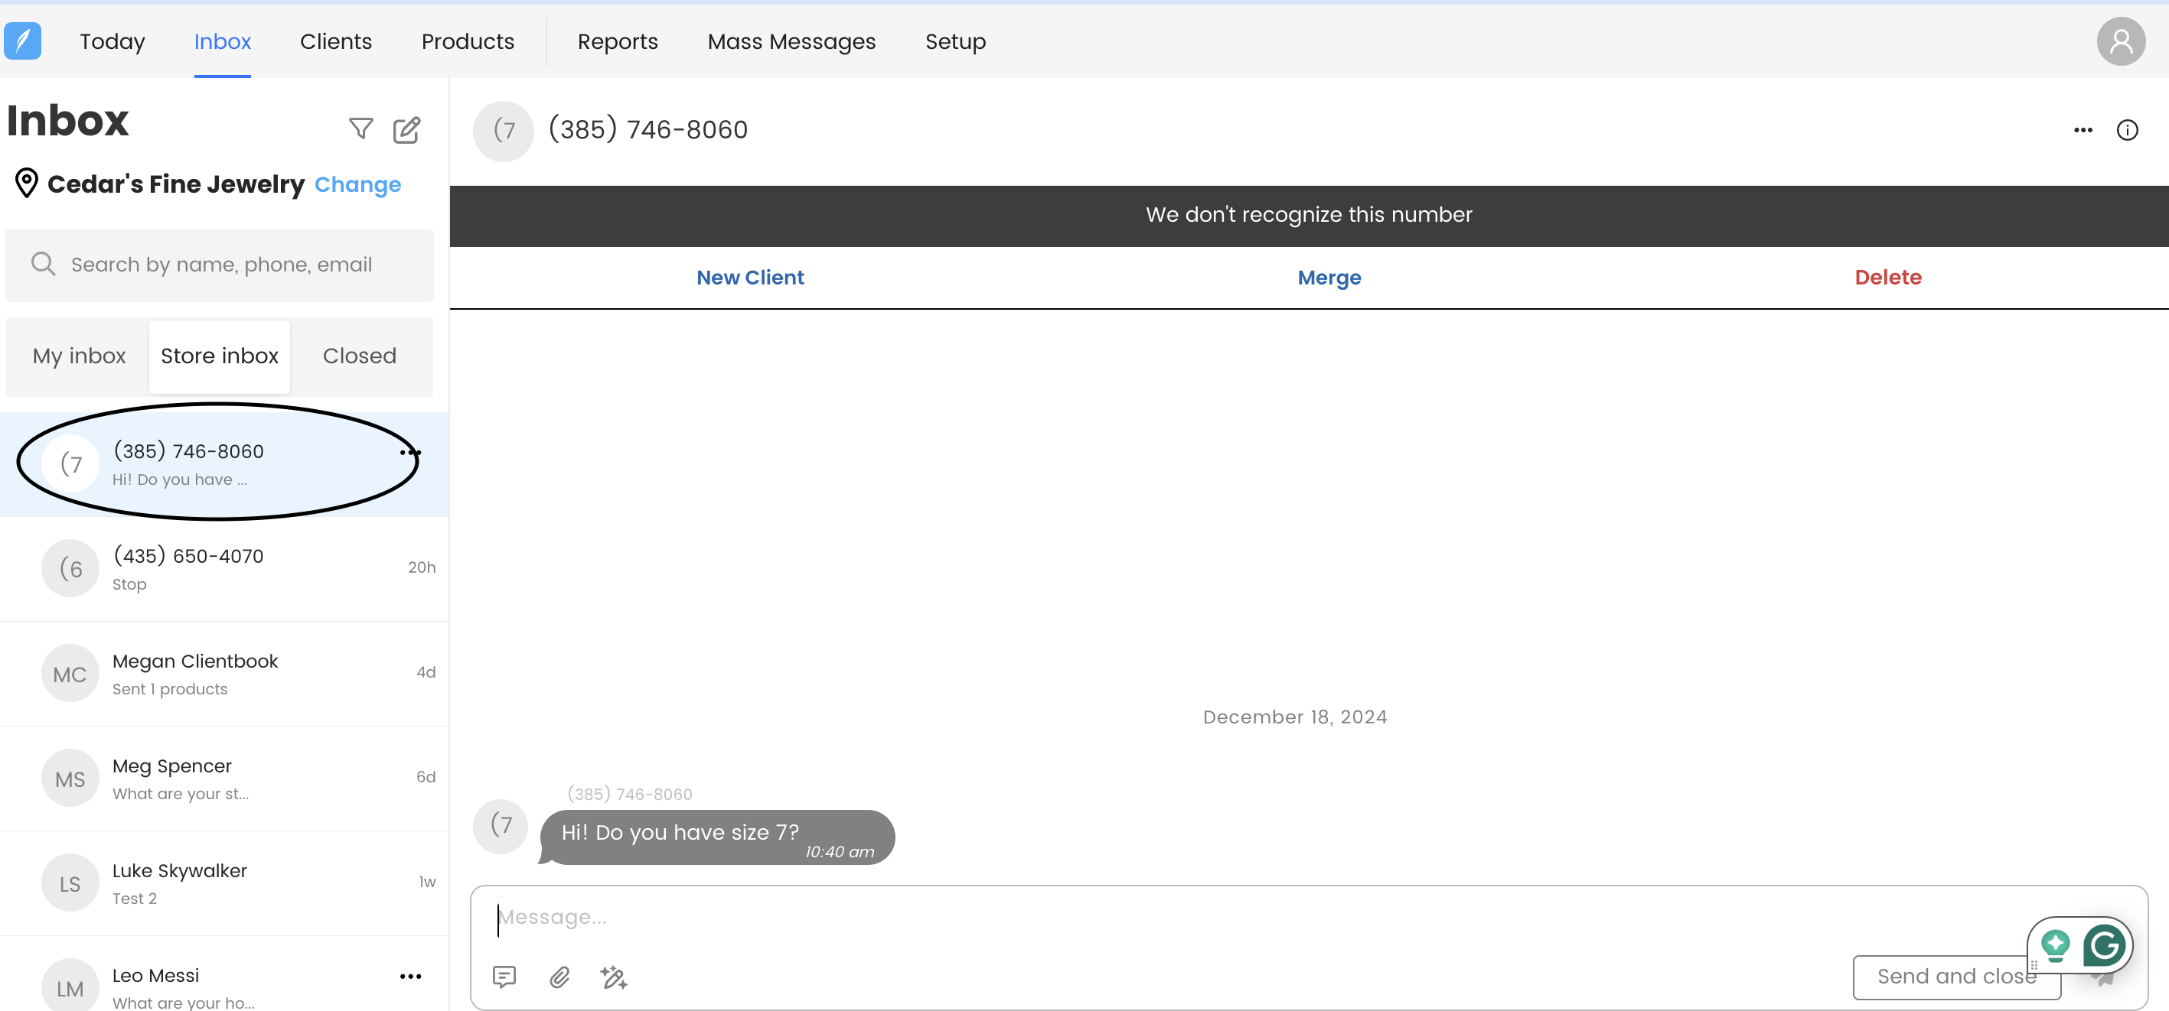2169x1011 pixels.
Task: Open the conversation header three-dot menu
Action: pyautogui.click(x=2083, y=130)
